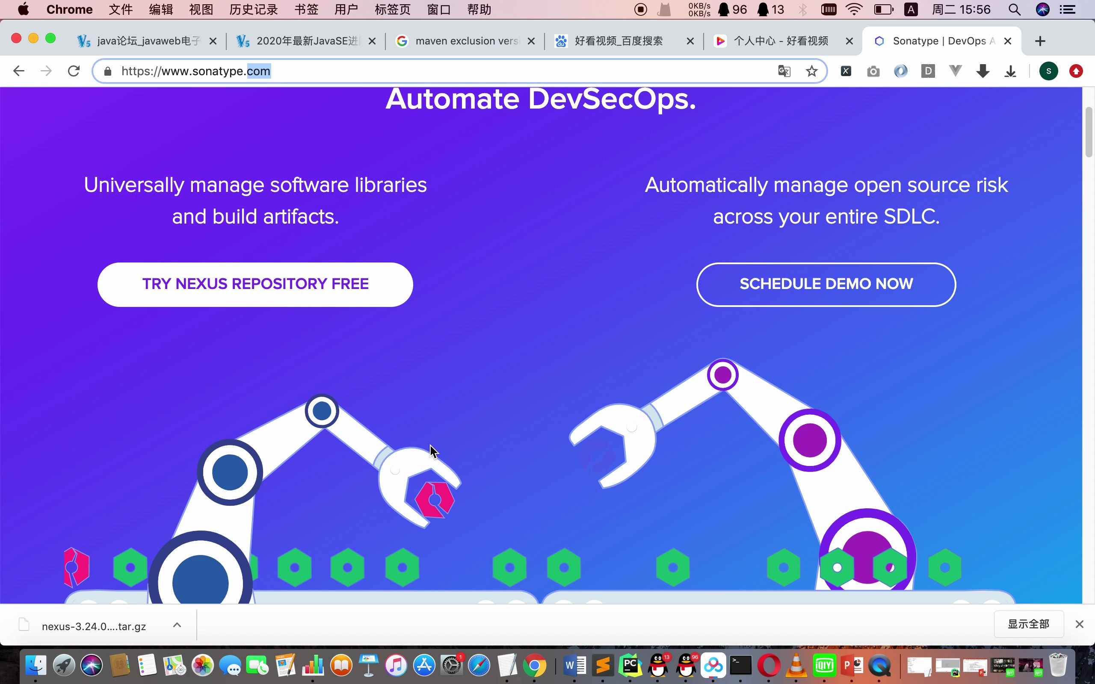Open the minimized PyCharm window thumbnail in Dock
Image resolution: width=1095 pixels, height=684 pixels.
pyautogui.click(x=947, y=666)
